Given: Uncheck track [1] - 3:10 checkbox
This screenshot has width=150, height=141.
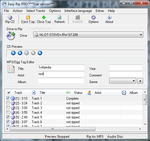Looking at the screenshot, I should (x=8, y=98).
